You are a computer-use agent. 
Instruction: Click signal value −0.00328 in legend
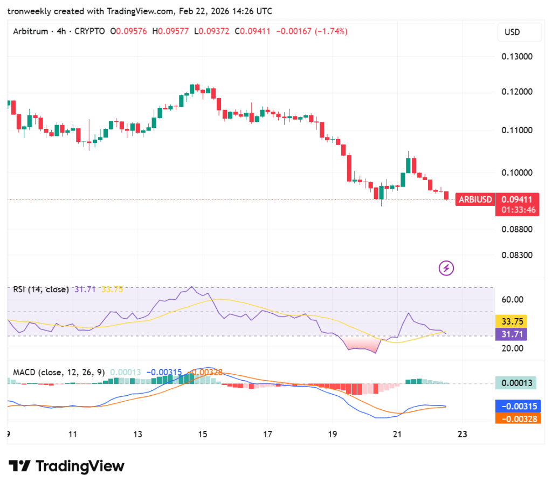[x=205, y=372]
